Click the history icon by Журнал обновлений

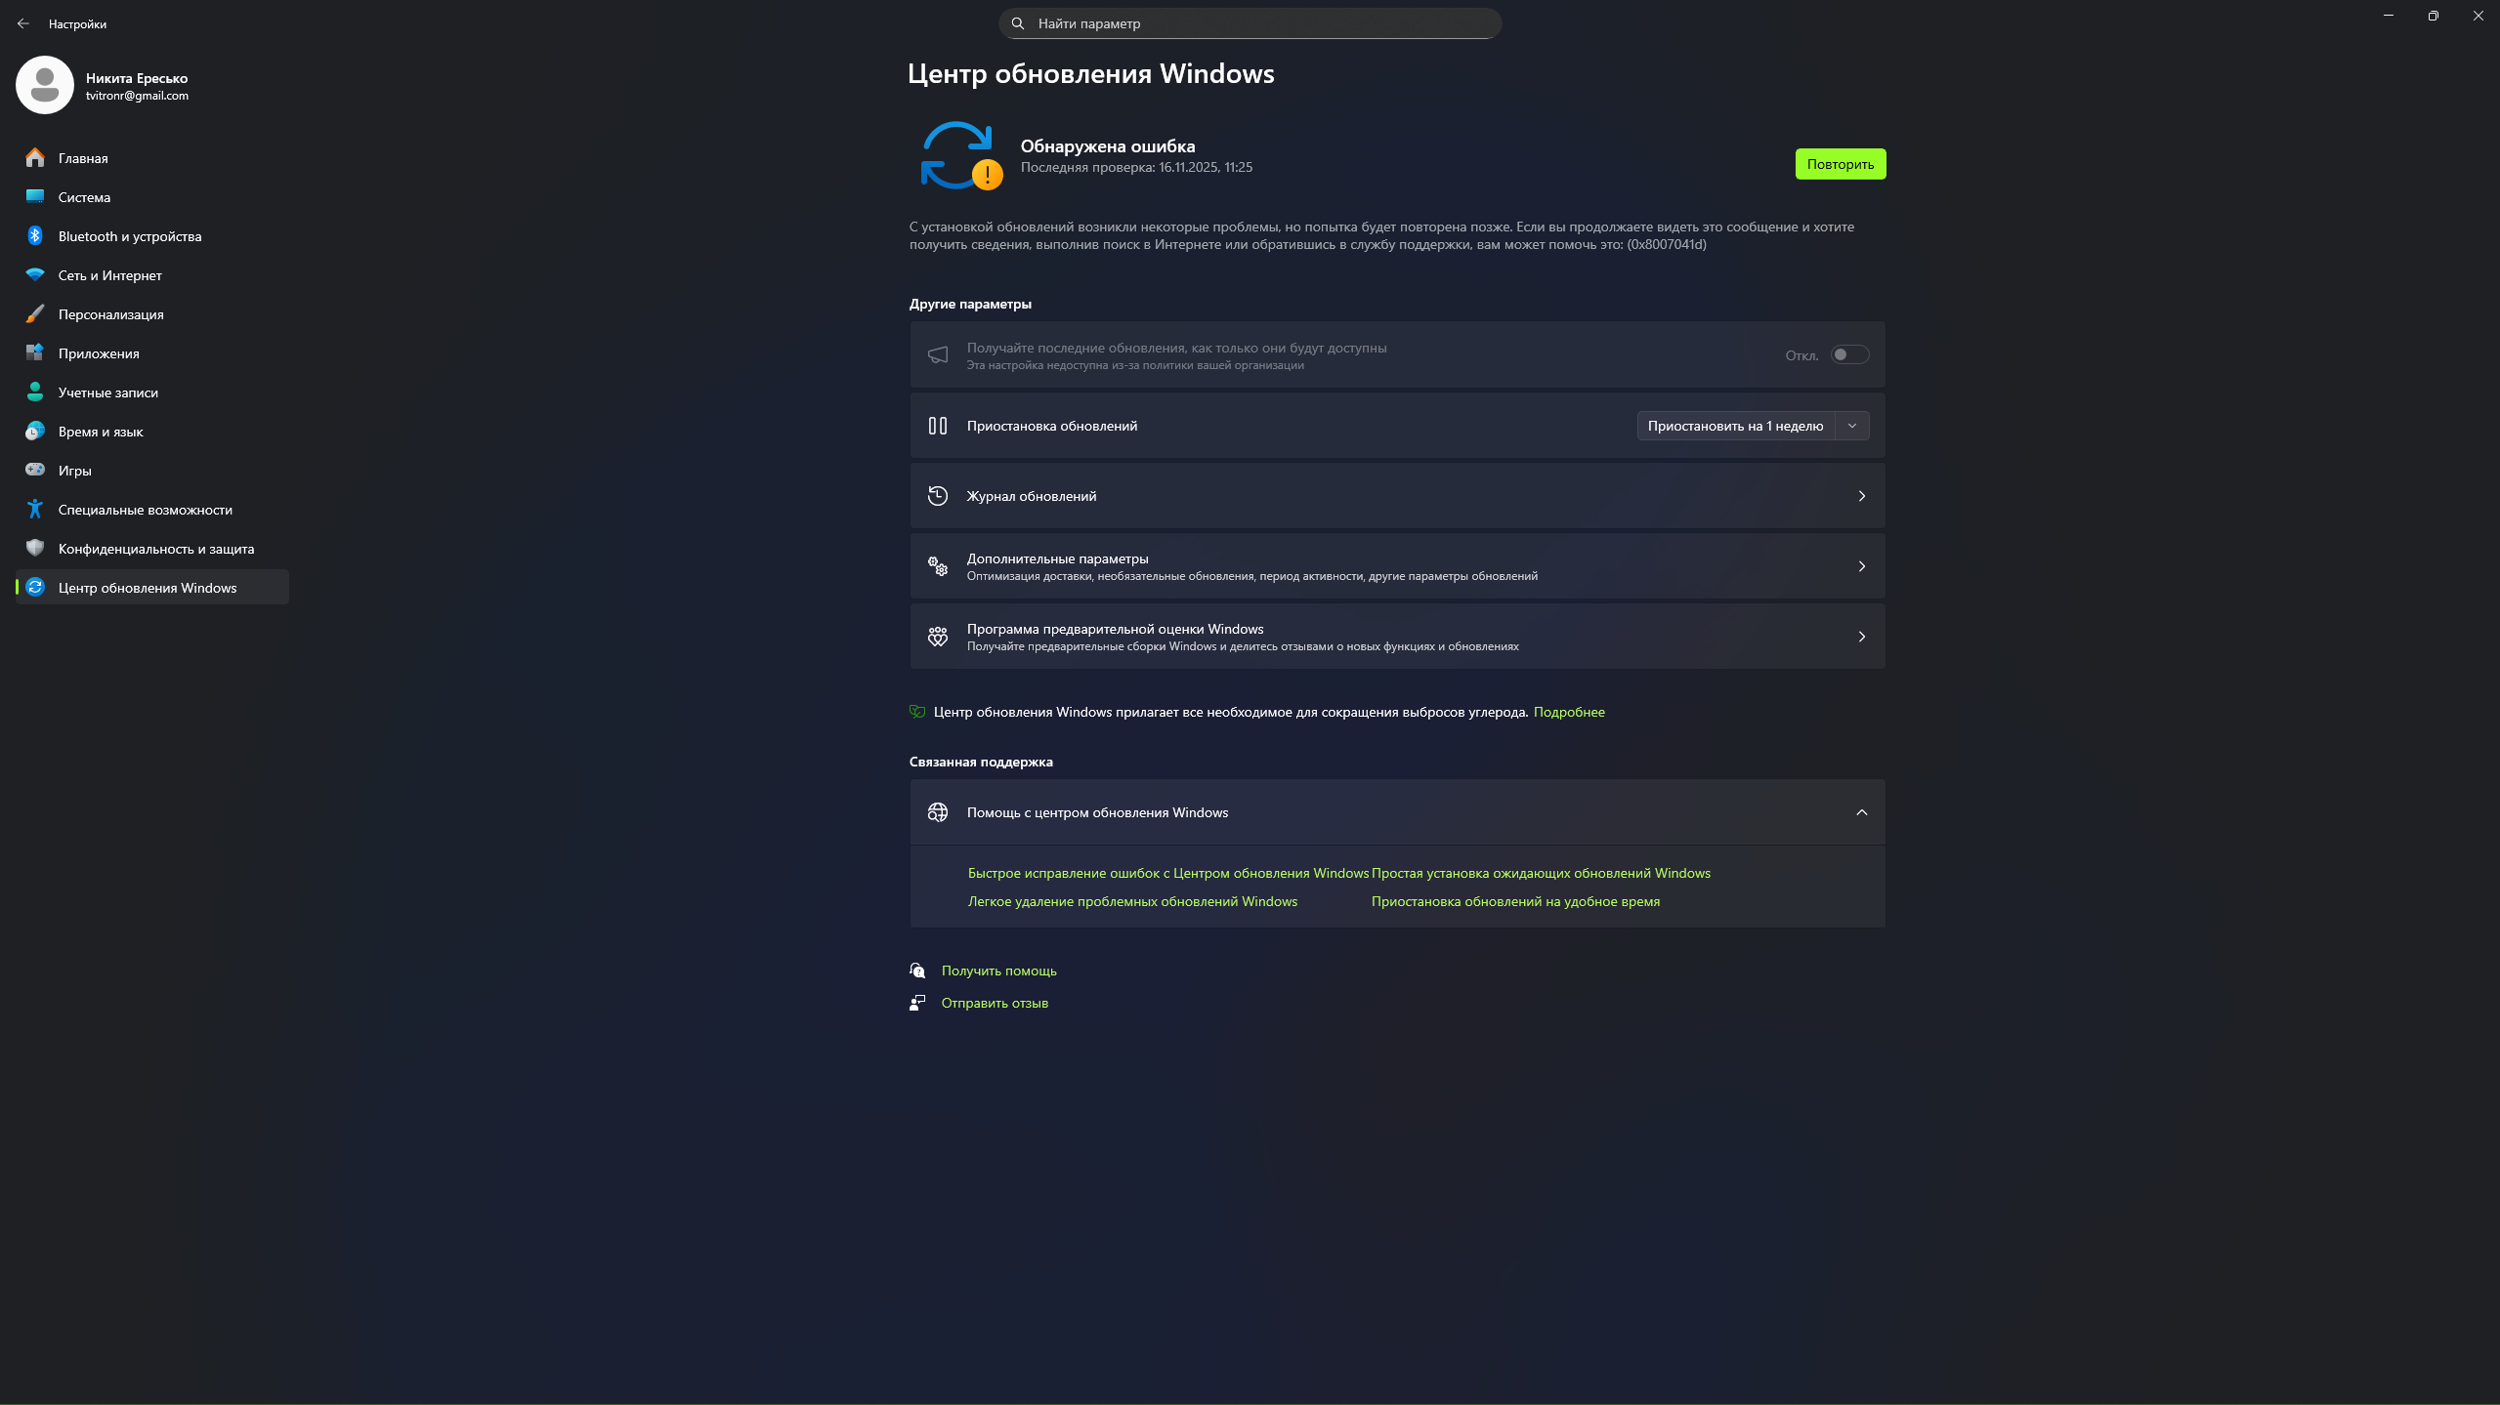(938, 496)
